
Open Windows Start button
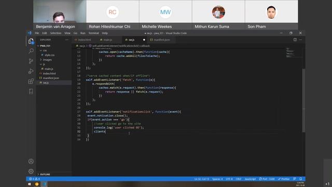click(x=30, y=184)
